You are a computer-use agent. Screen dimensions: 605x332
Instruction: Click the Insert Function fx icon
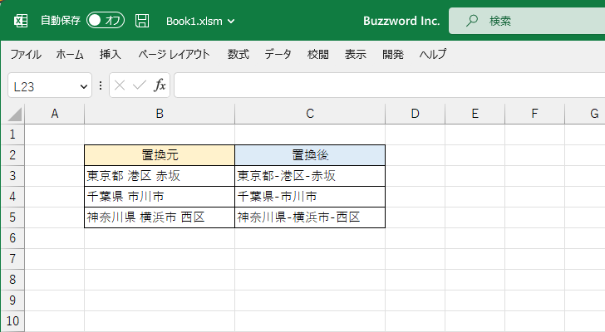coord(160,85)
